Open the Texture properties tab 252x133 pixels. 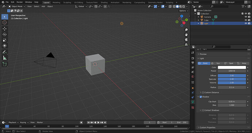coord(193,107)
